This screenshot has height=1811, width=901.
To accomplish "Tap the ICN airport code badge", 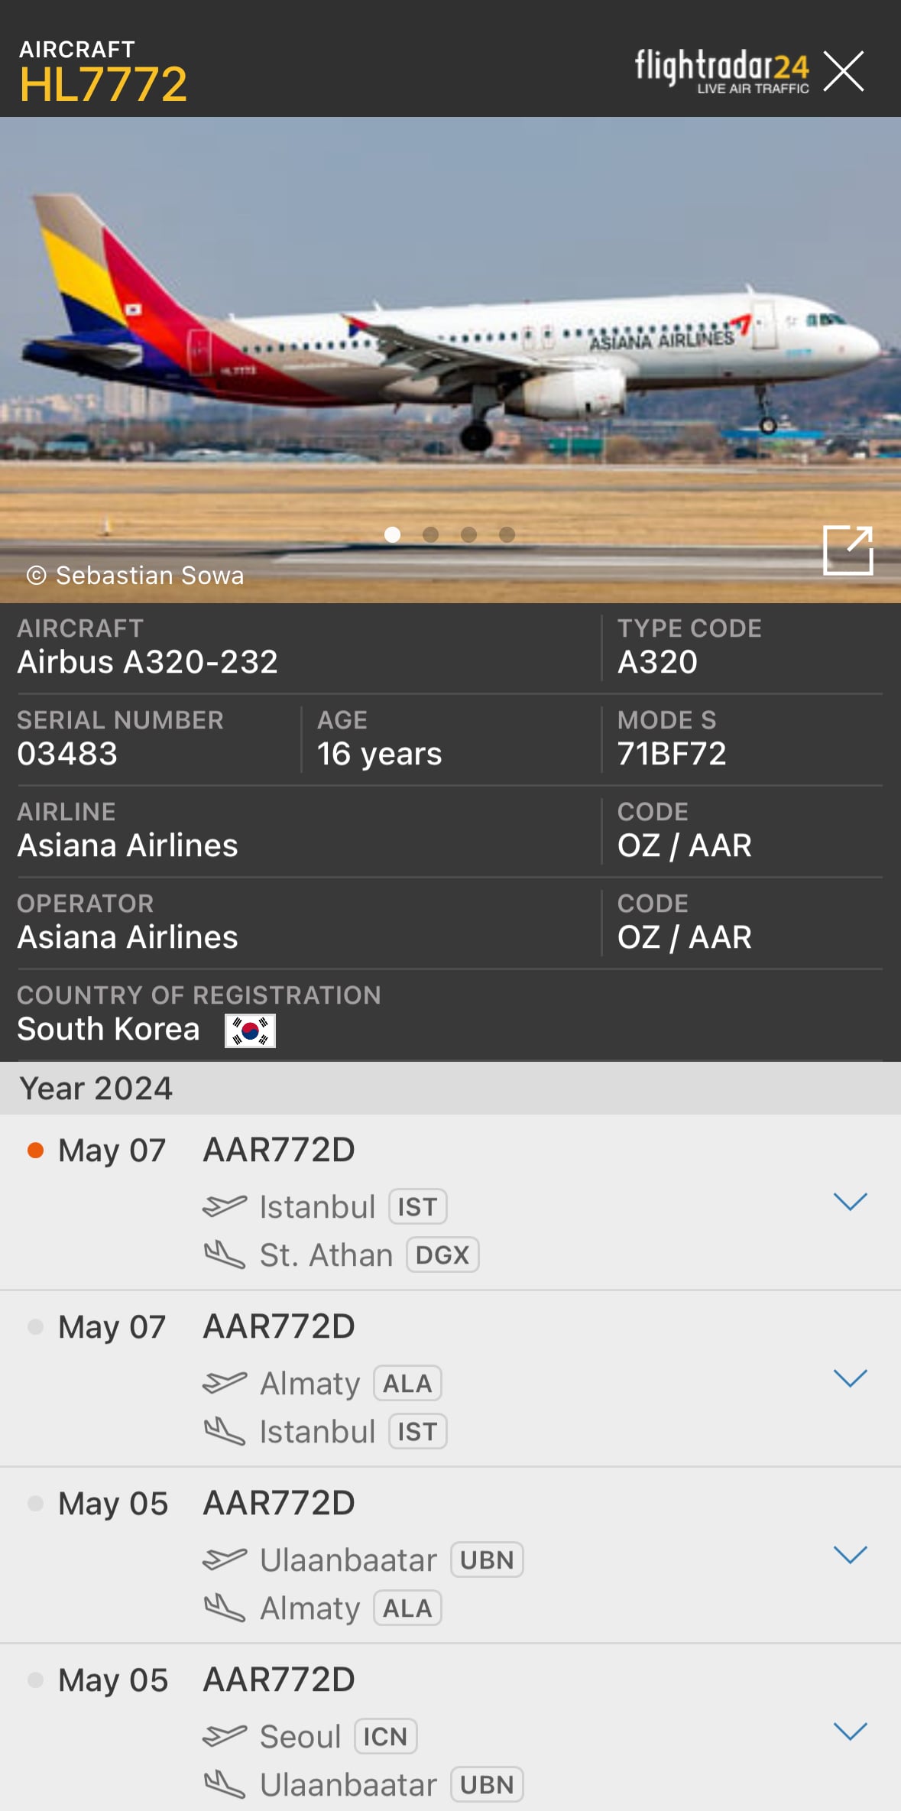I will click(x=385, y=1736).
